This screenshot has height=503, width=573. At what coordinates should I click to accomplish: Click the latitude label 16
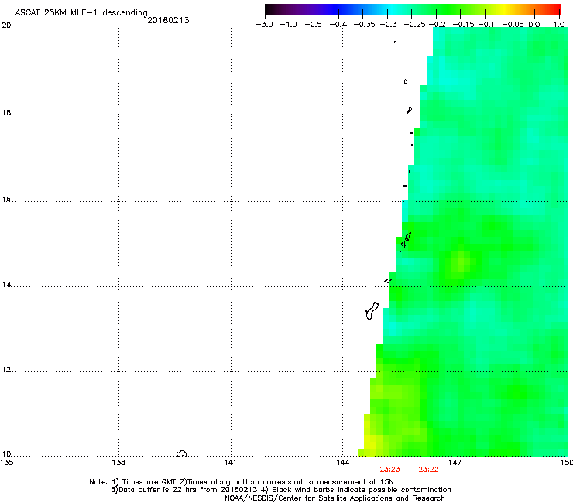[x=6, y=200]
